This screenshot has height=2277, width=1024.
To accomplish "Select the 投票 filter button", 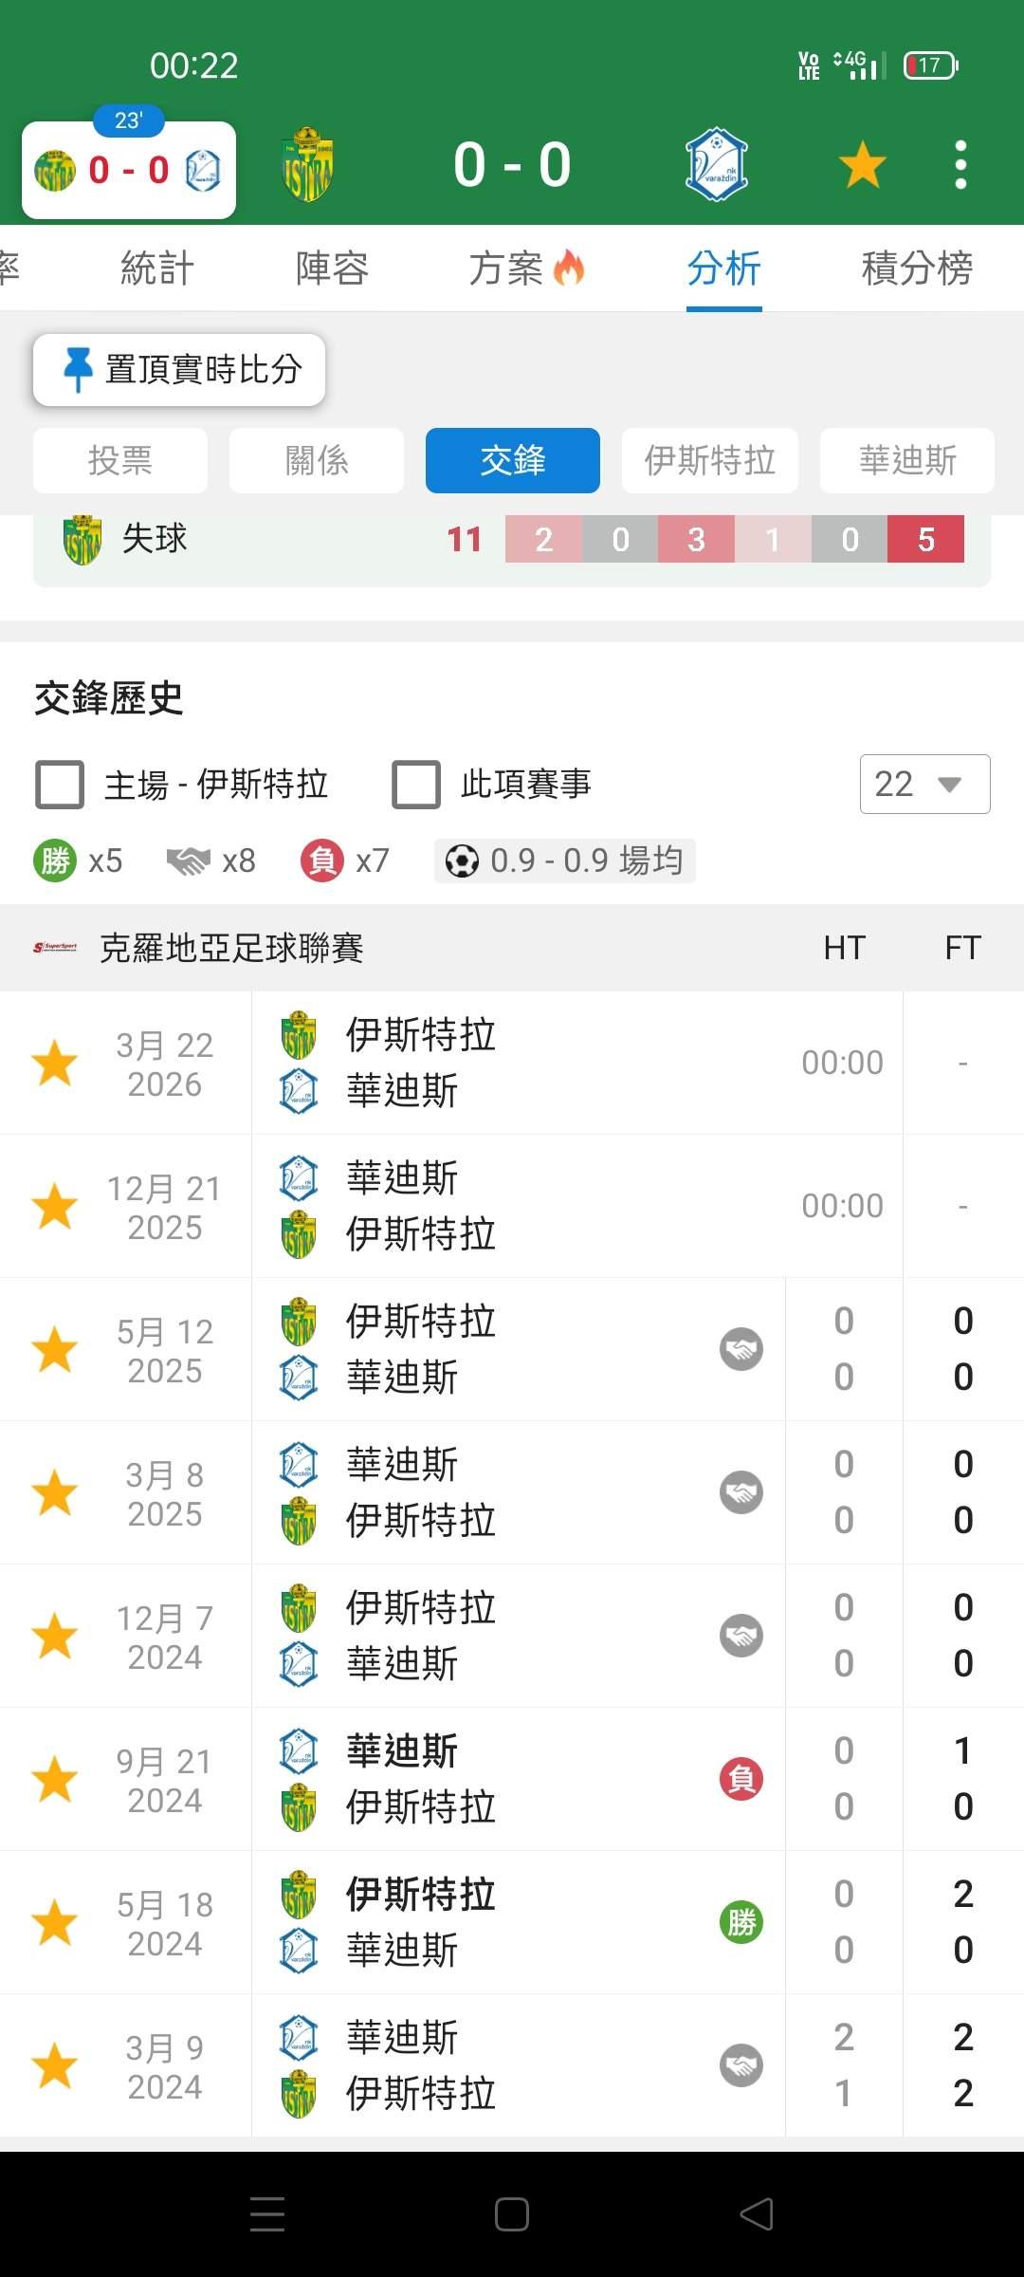I will (x=120, y=461).
